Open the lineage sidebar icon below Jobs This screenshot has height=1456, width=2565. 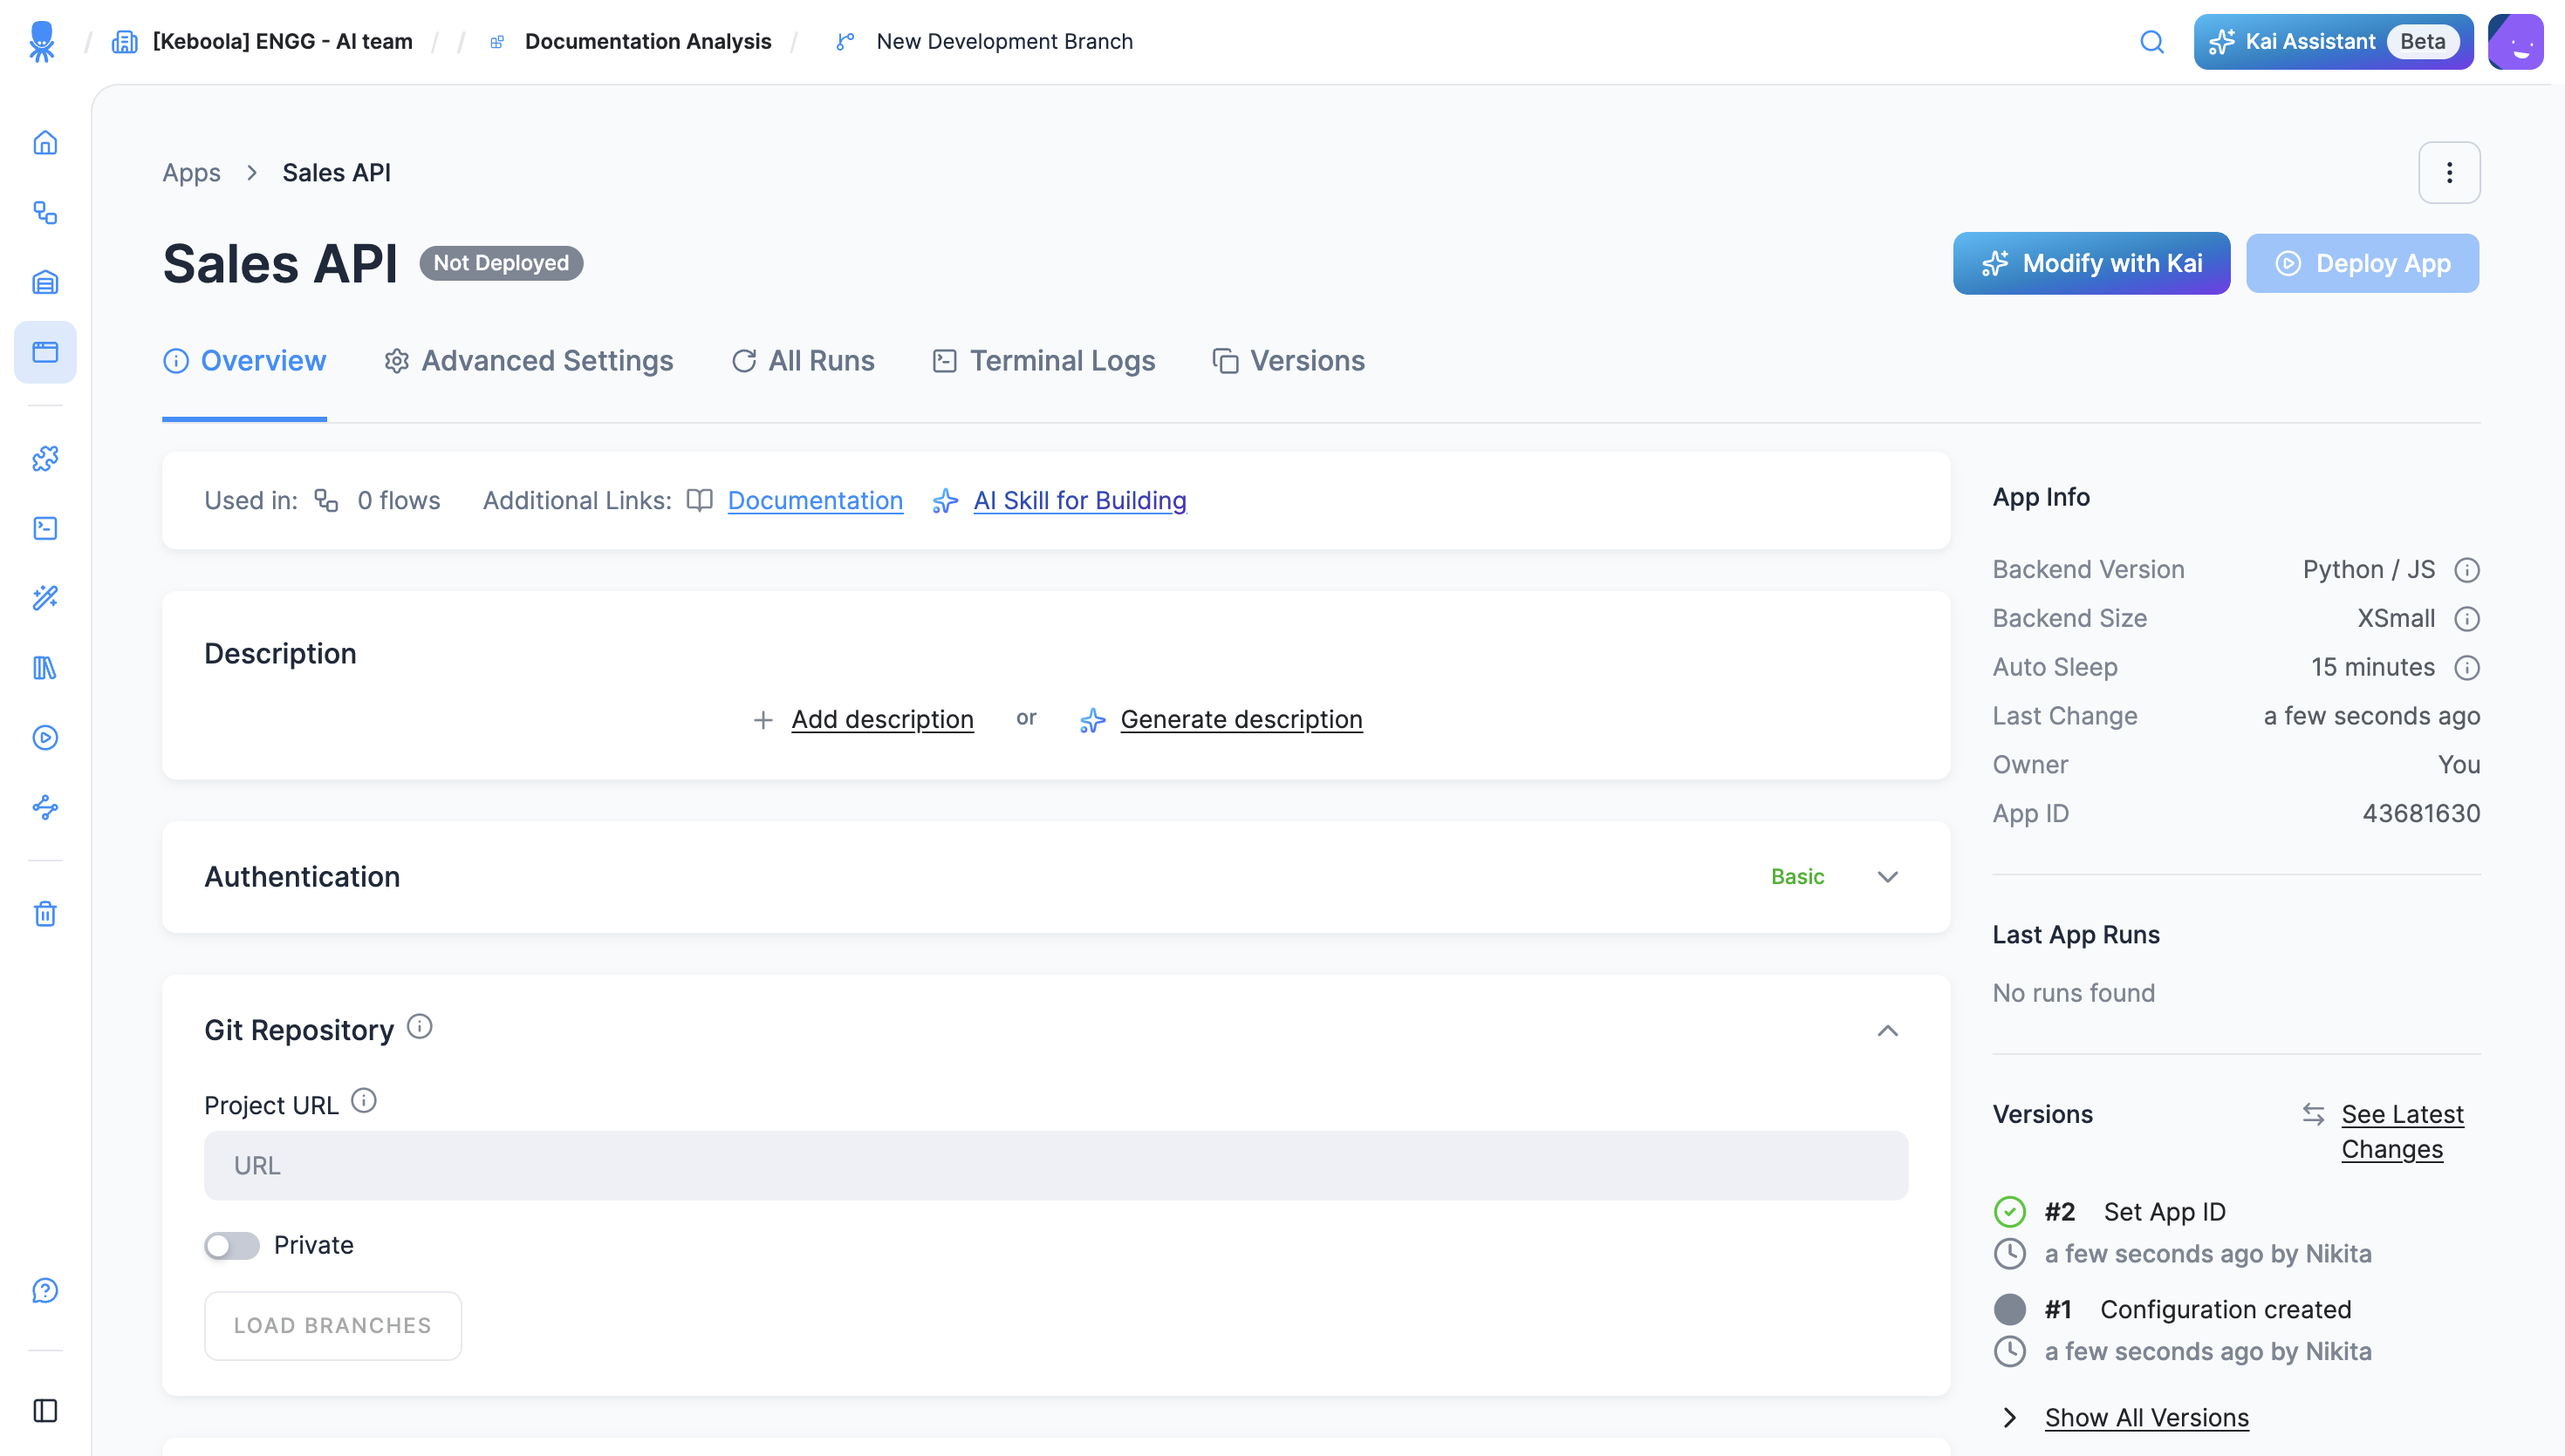pos(45,807)
